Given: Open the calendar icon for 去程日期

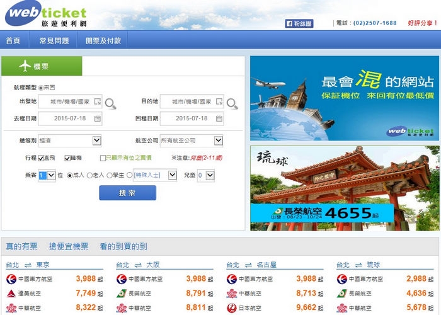Looking at the screenshot, I should (97, 118).
